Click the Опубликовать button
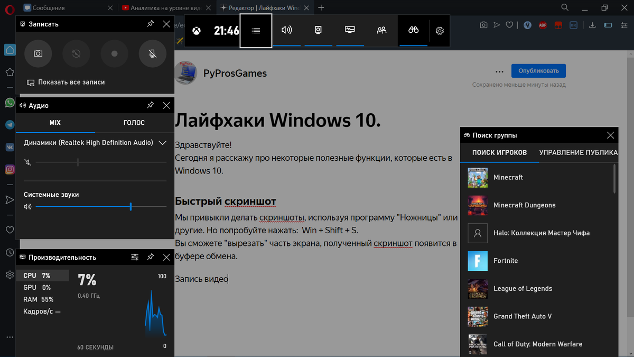 538,70
